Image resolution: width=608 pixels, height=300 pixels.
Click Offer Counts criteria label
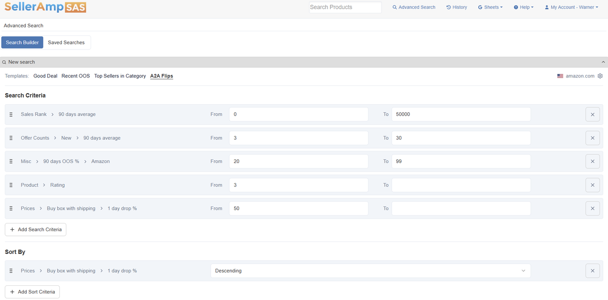[35, 138]
